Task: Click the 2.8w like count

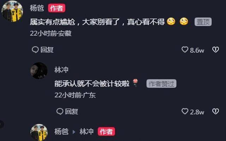Action: (197, 112)
